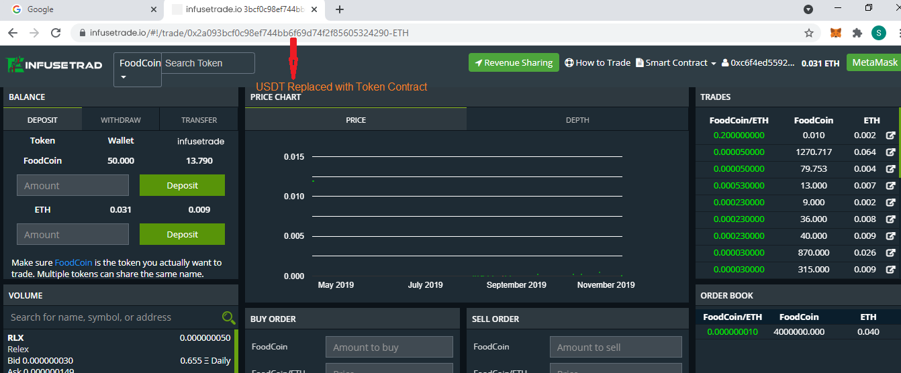
Task: Go forward with the browser forward arrow
Action: click(x=34, y=32)
